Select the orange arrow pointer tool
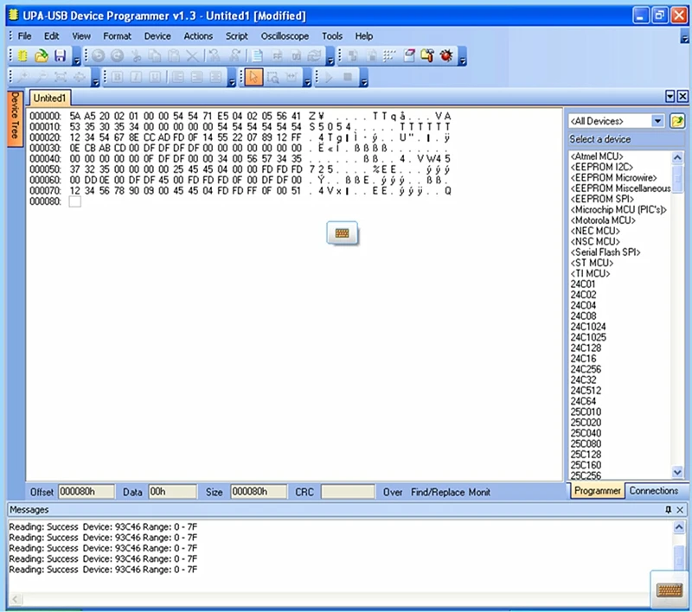This screenshot has height=612, width=692. [253, 77]
